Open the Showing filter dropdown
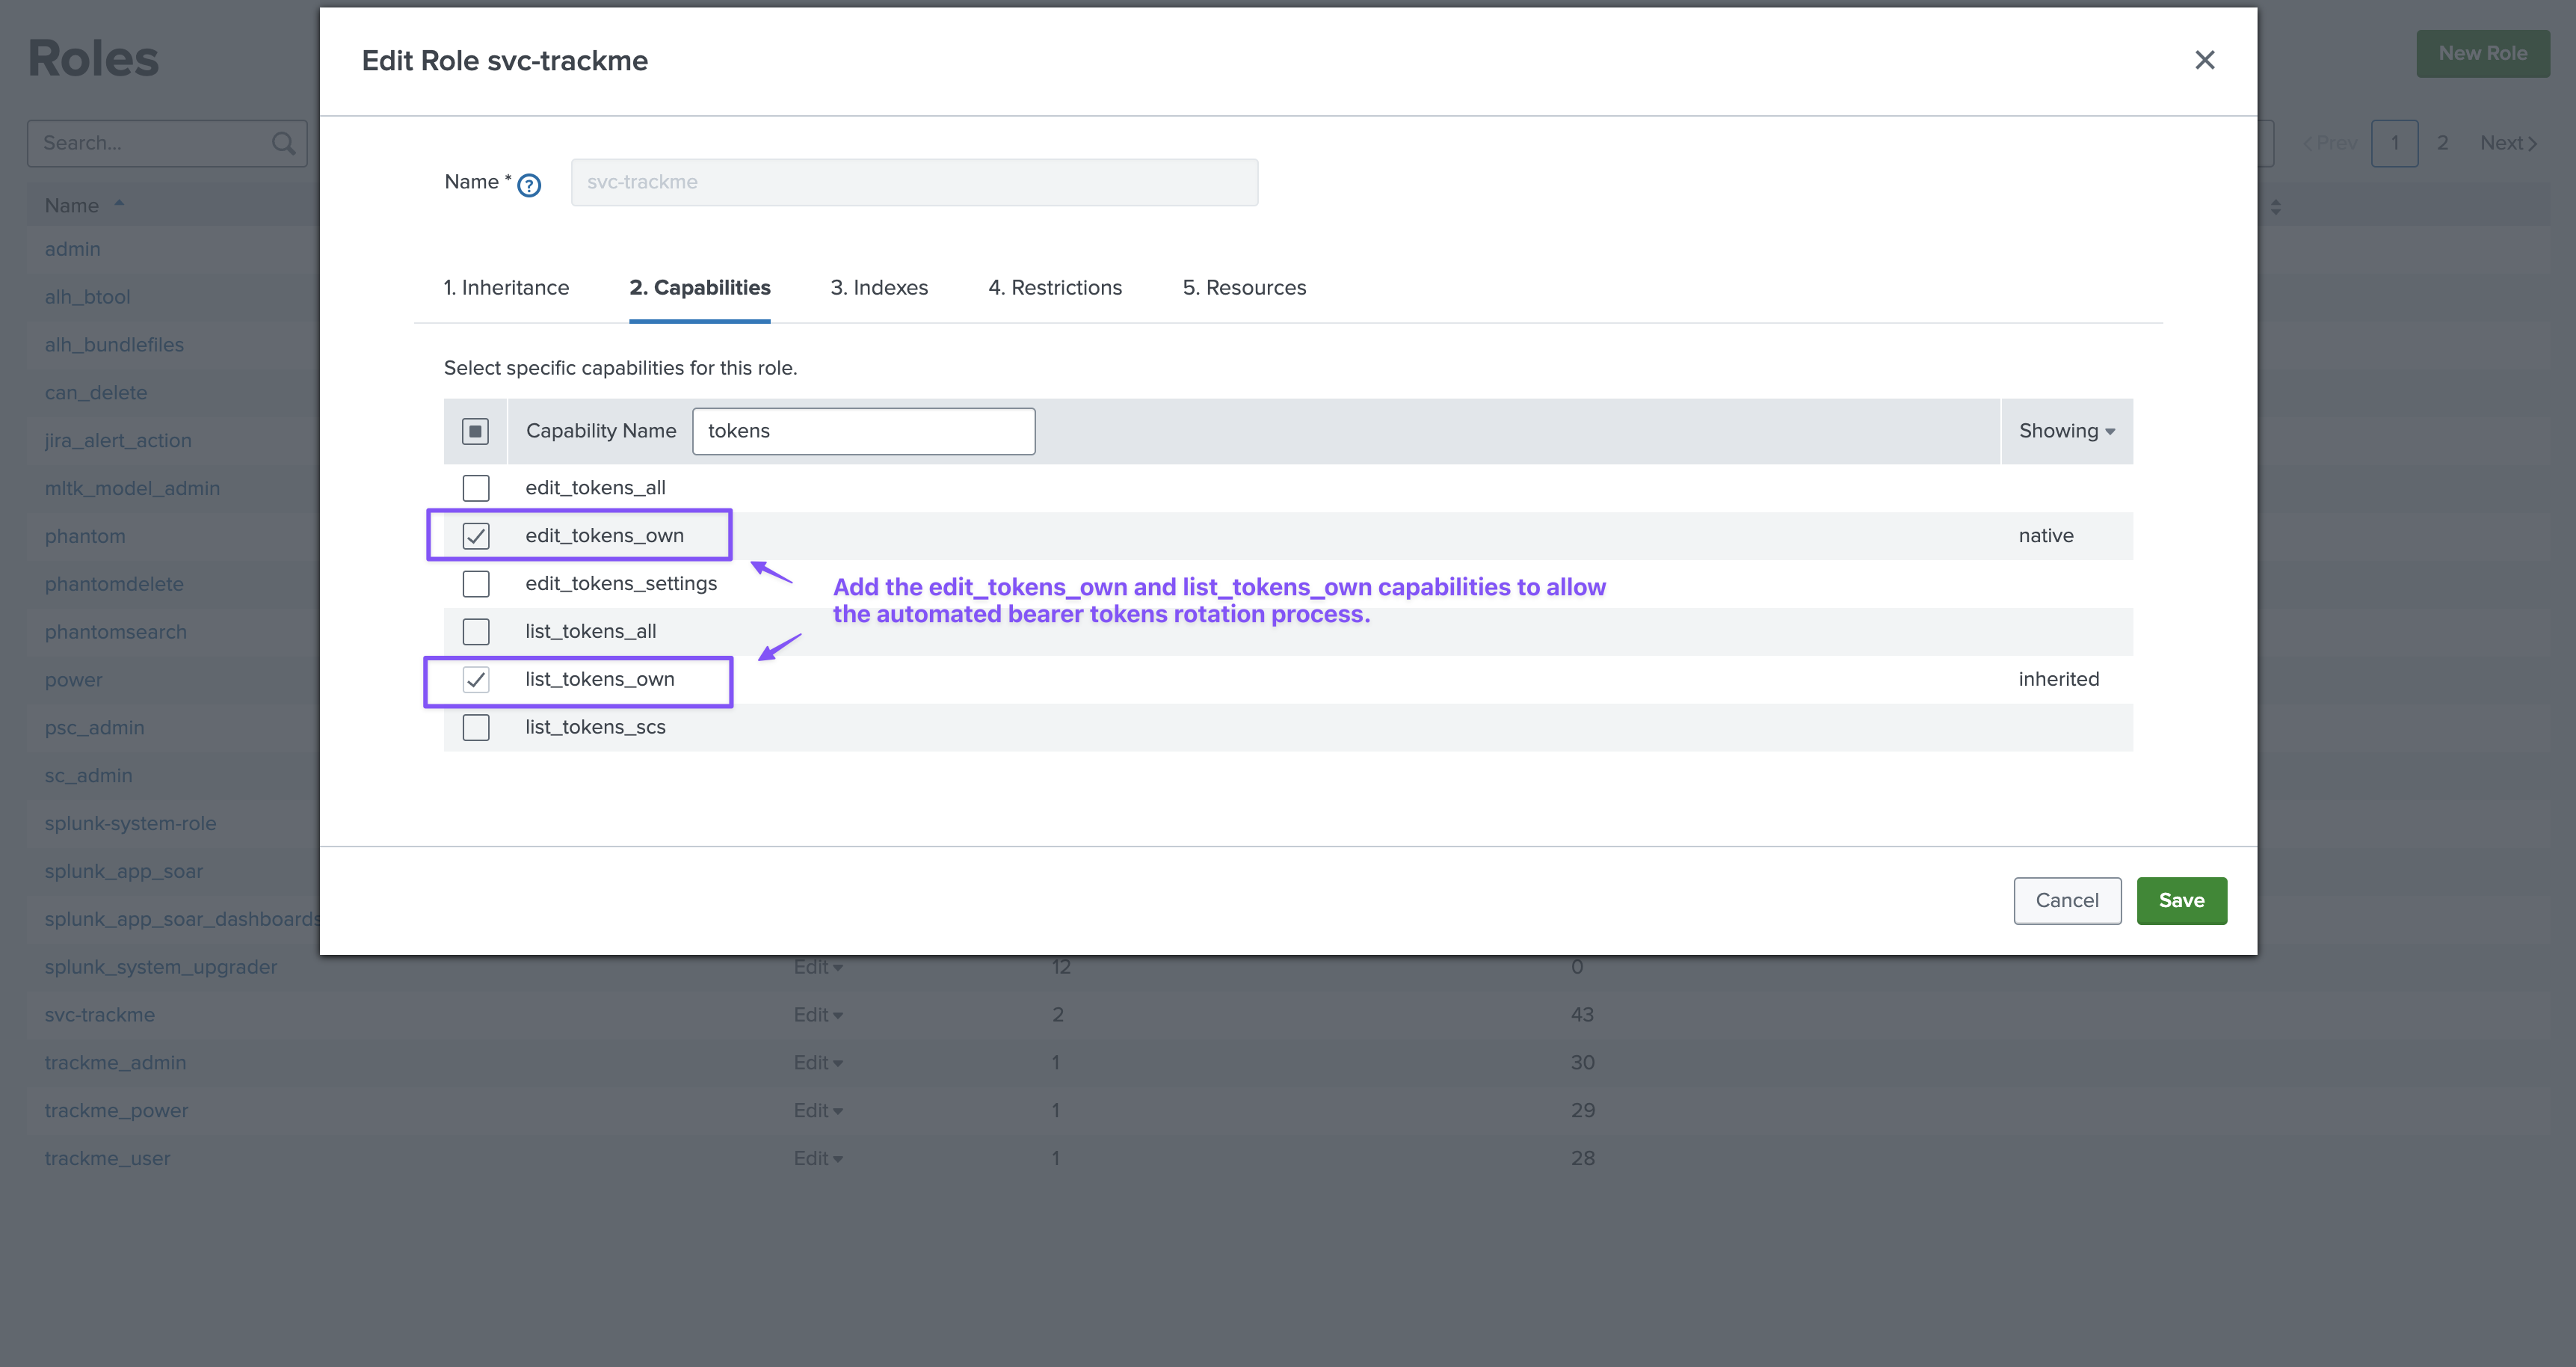The width and height of the screenshot is (2576, 1367). pyautogui.click(x=2066, y=431)
